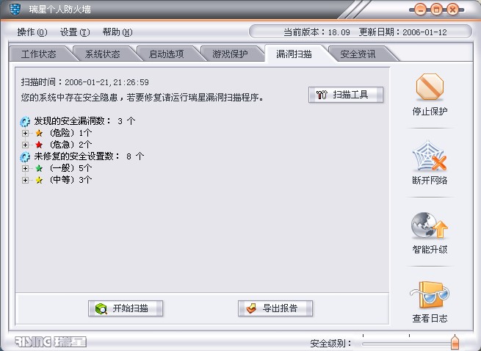Expand the (中等) 3个 tree node
Screen dimensions: 481x351
click(x=25, y=180)
